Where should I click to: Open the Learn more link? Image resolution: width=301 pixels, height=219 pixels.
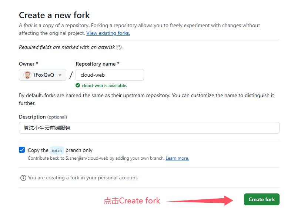[177, 158]
